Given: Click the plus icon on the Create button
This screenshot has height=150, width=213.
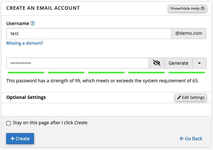Looking at the screenshot, I should pos(12,139).
